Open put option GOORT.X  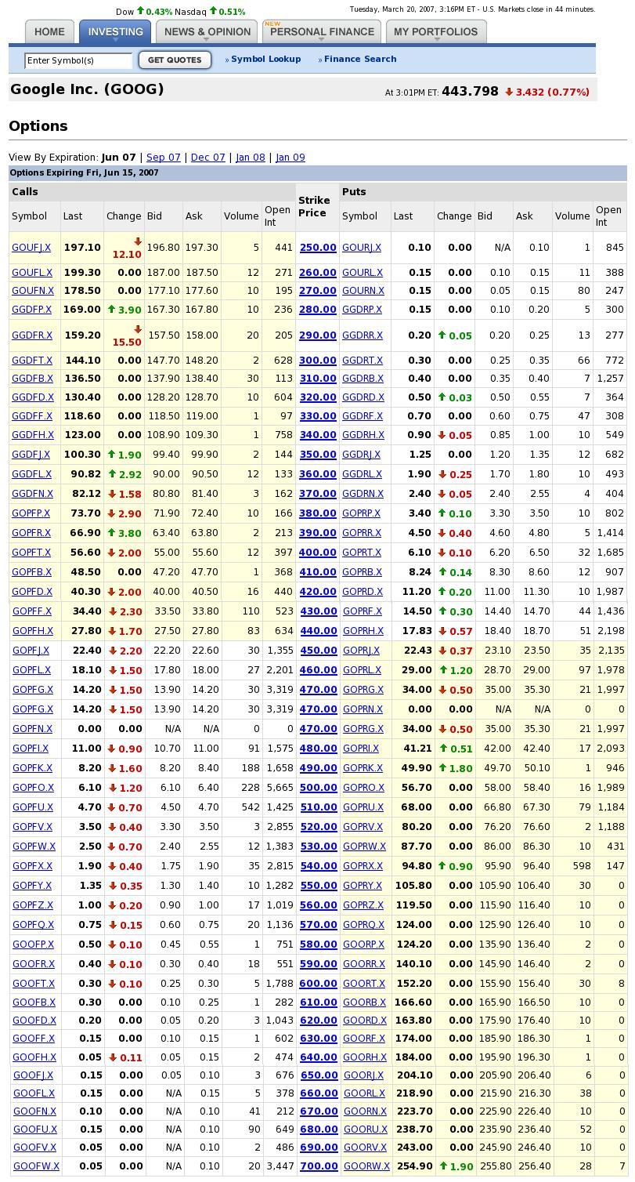[364, 984]
